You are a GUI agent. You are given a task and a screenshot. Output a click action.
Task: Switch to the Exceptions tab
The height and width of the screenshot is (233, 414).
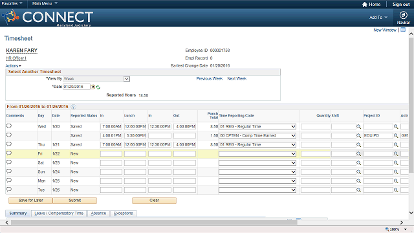[124, 213]
